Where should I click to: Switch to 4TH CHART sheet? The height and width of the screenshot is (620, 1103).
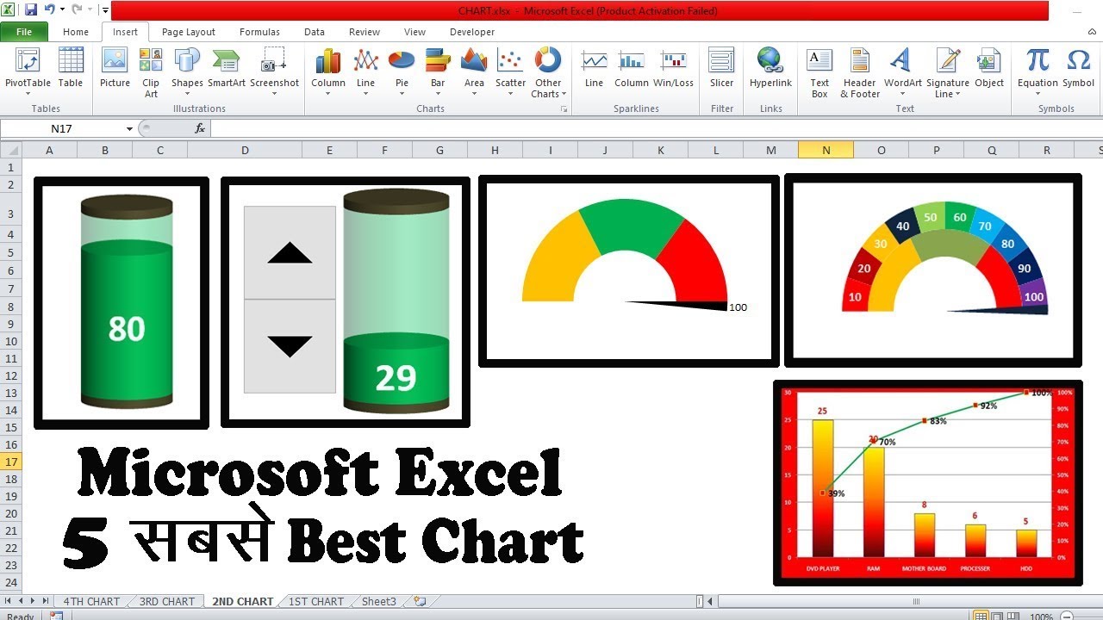pyautogui.click(x=91, y=601)
